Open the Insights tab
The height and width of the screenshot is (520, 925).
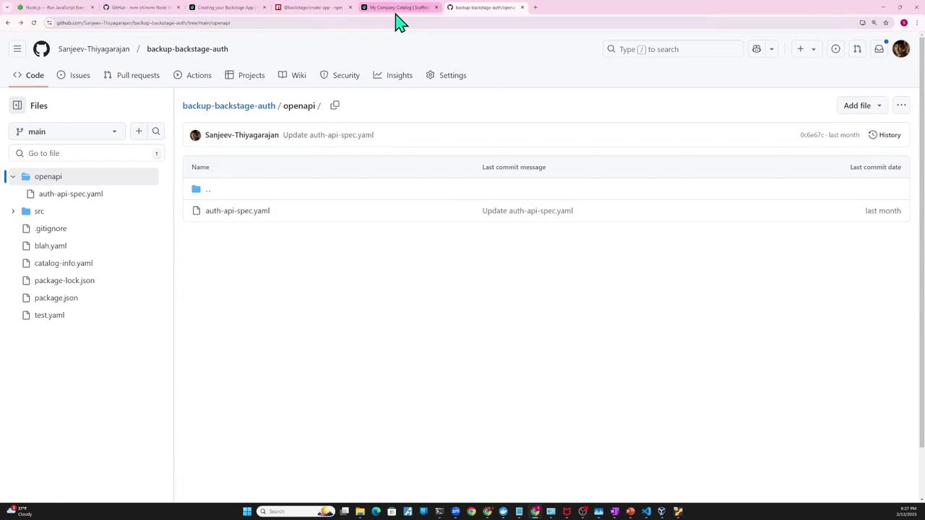(392, 75)
